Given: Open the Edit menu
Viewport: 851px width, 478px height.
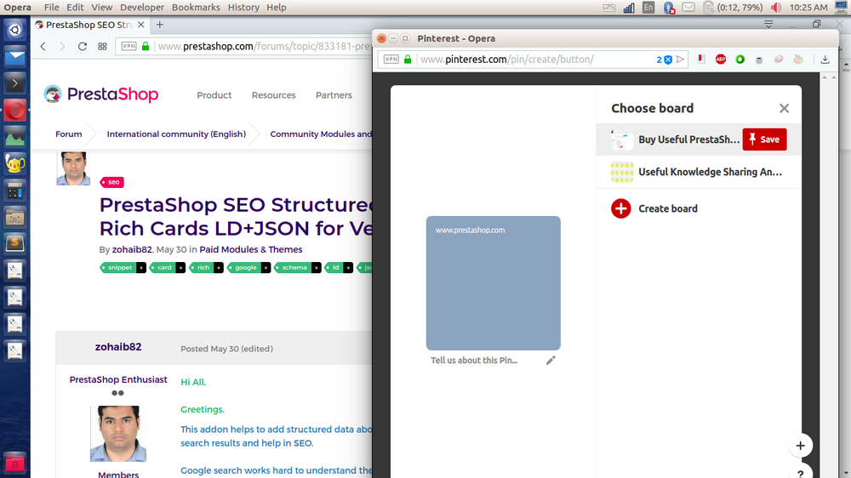Looking at the screenshot, I should 75,8.
